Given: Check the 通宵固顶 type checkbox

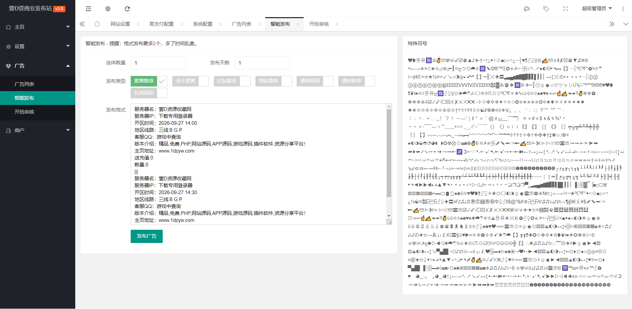Looking at the screenshot, I should [x=315, y=81].
